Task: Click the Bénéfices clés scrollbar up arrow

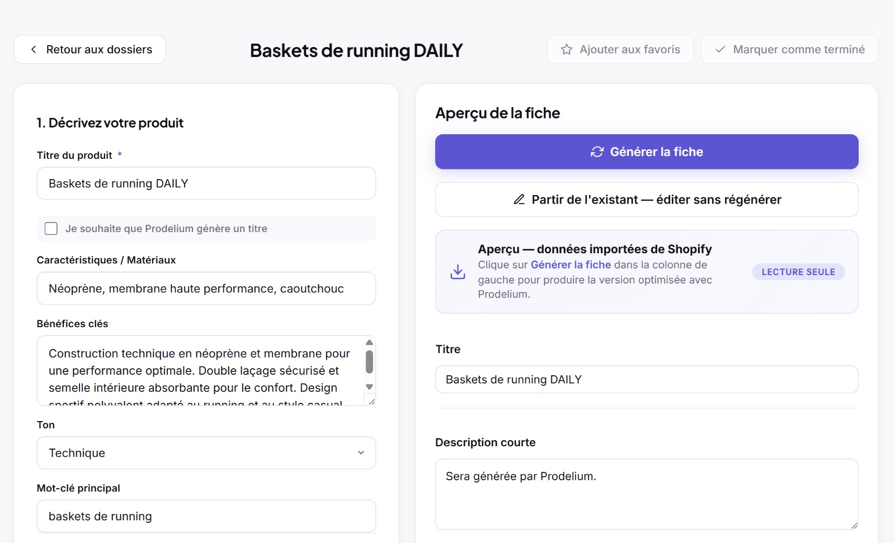Action: [369, 342]
